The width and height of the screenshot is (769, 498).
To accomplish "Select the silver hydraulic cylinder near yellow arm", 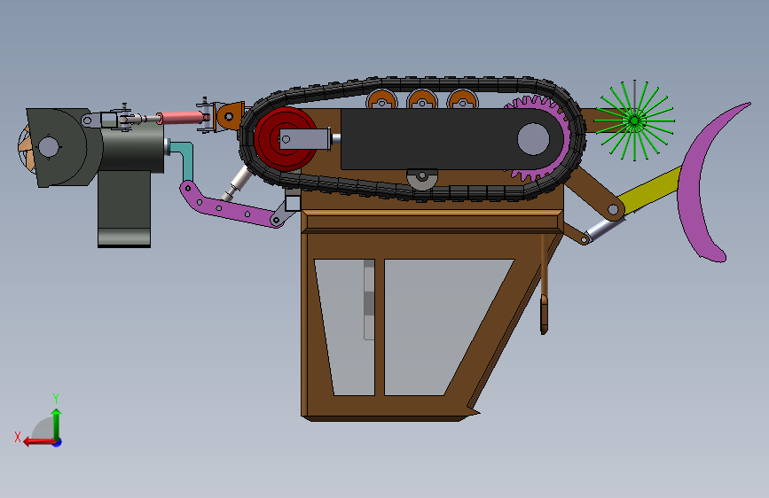I will coord(605,229).
